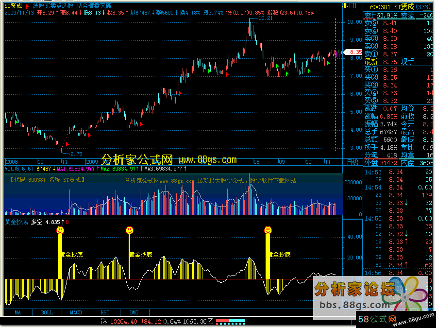This screenshot has height=328, width=436.
Task: Click the 代码:600381 名称:ST贤成 label
Action: tap(47, 180)
